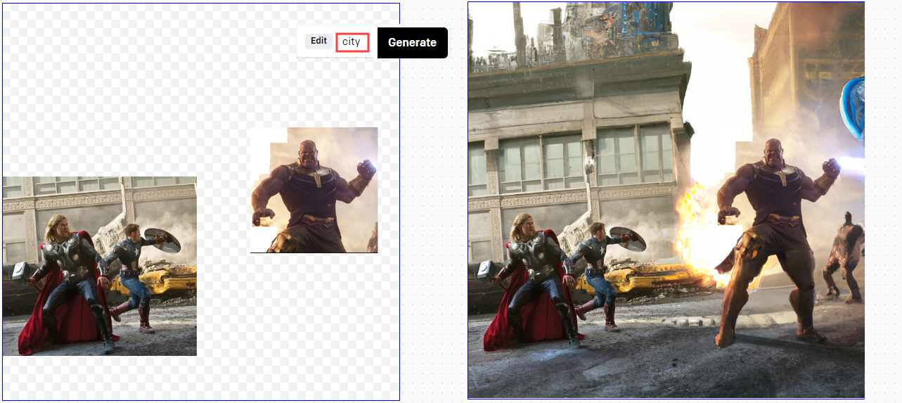The image size is (902, 403).
Task: Select the Thanos image on canvas
Action: (314, 190)
